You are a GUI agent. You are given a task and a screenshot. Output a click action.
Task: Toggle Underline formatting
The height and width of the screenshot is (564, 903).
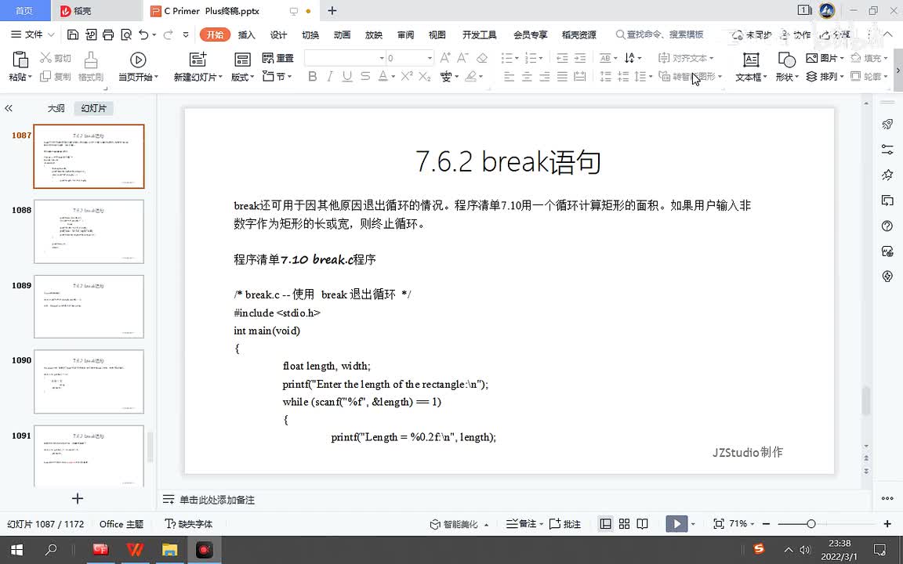coord(346,76)
